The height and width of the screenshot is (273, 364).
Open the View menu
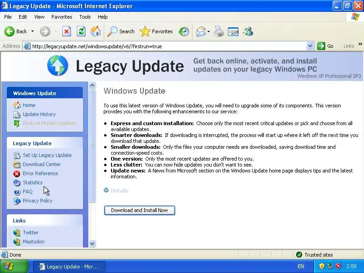pos(39,17)
